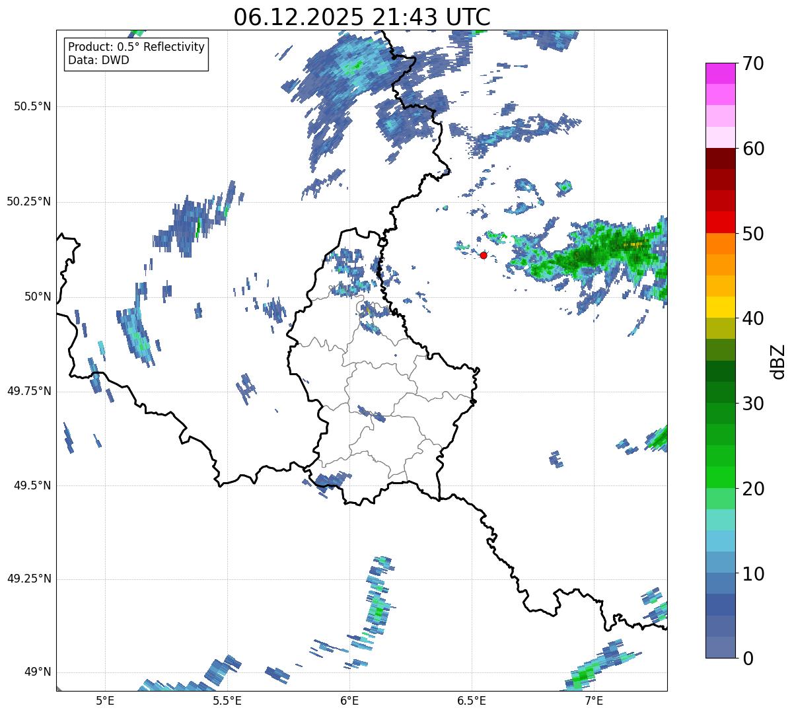The width and height of the screenshot is (794, 714).
Task: Click the 5.5°E longitude label
Action: pyautogui.click(x=227, y=701)
